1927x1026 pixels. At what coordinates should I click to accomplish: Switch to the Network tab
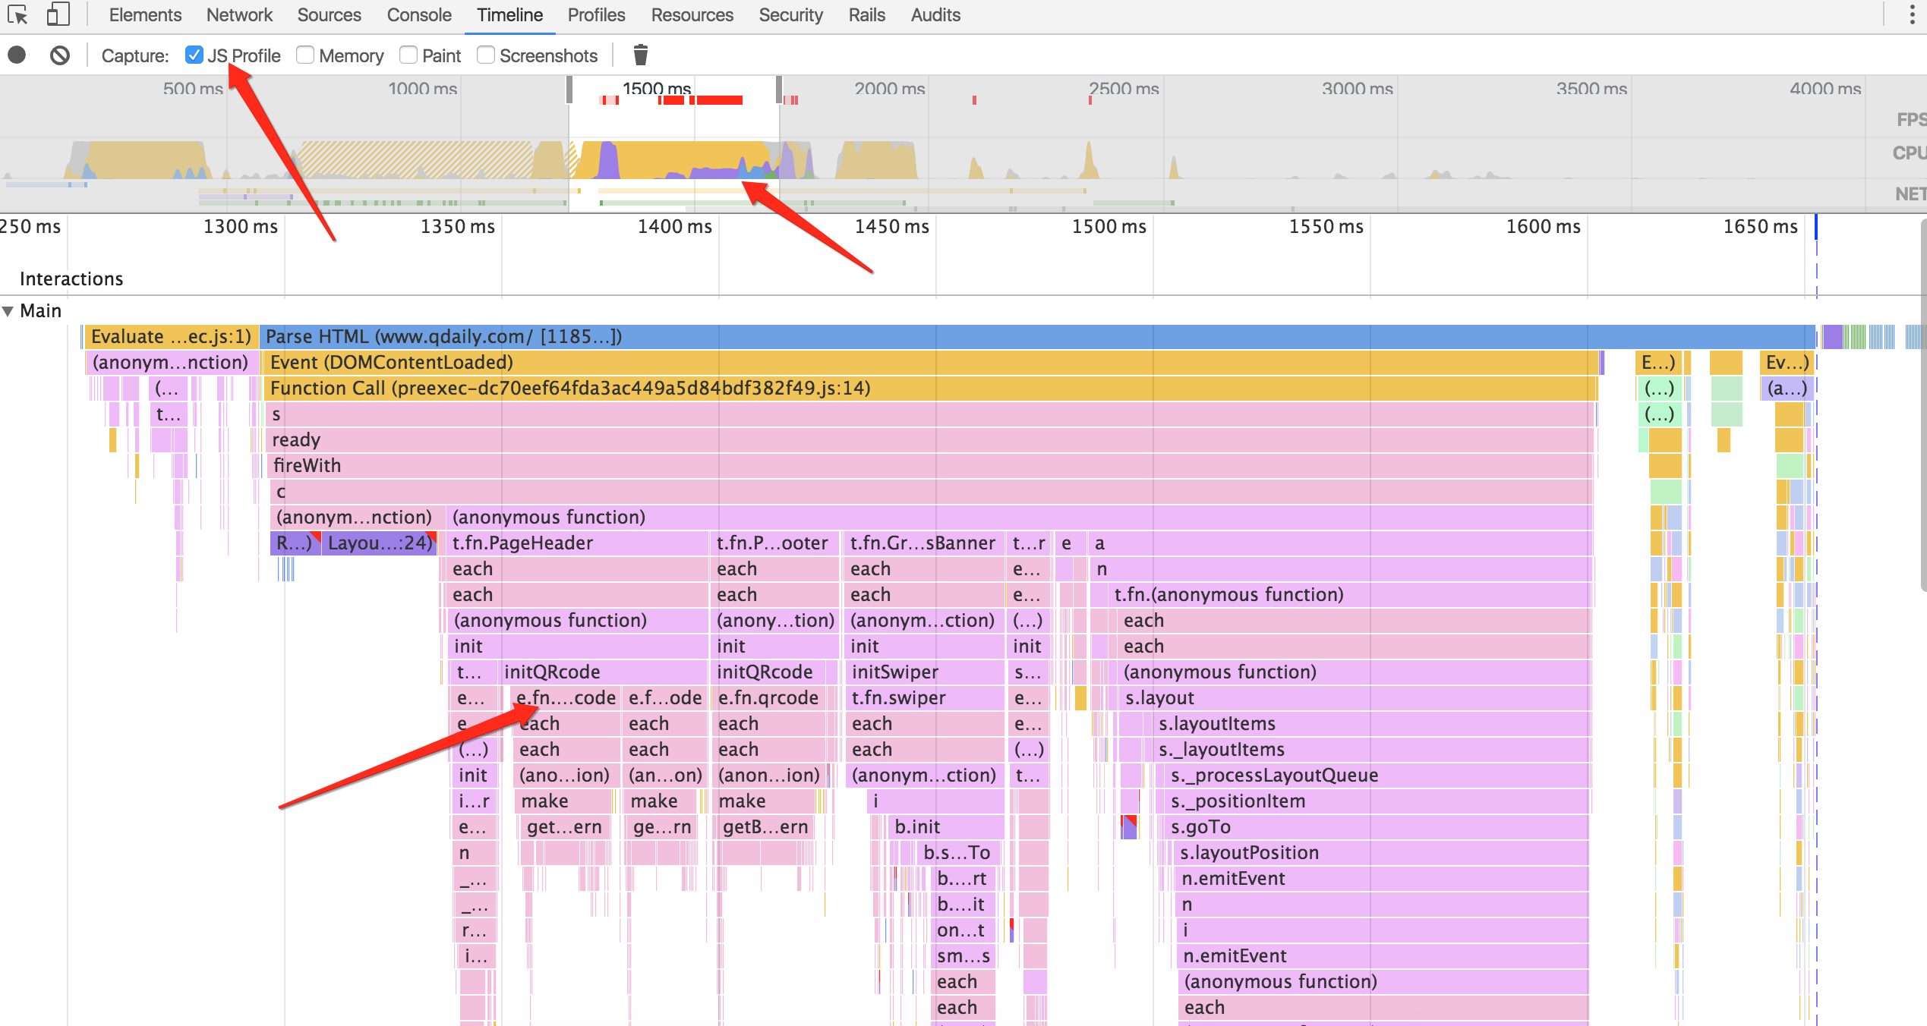(x=239, y=15)
